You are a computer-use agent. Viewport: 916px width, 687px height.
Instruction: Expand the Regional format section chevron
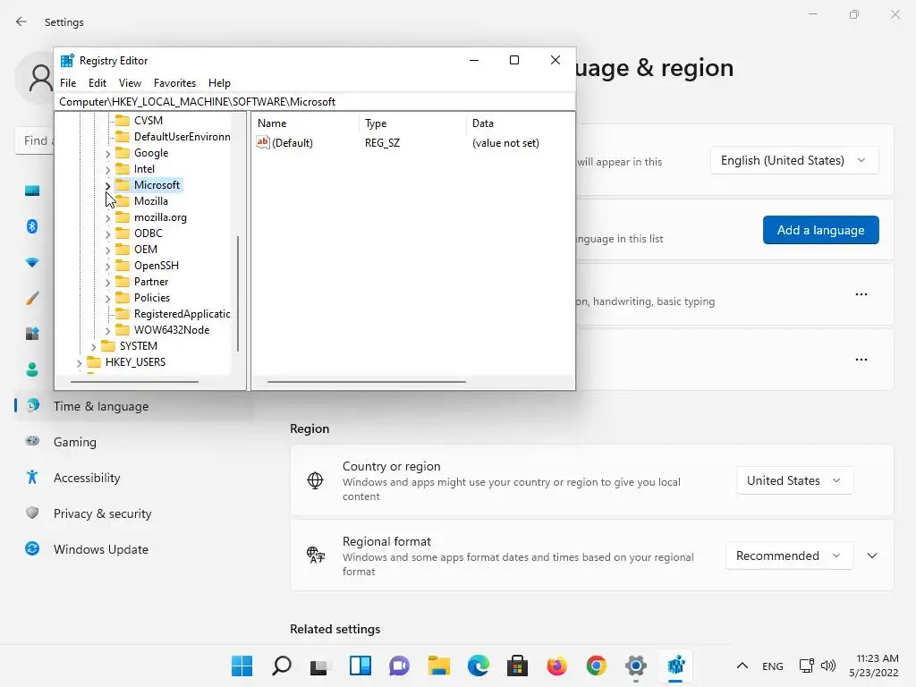pyautogui.click(x=871, y=556)
